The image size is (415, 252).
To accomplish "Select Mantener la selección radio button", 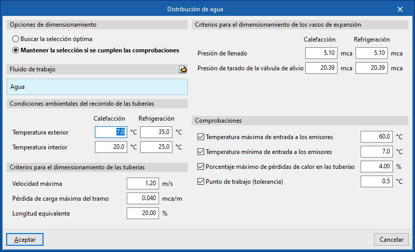I will [x=16, y=50].
